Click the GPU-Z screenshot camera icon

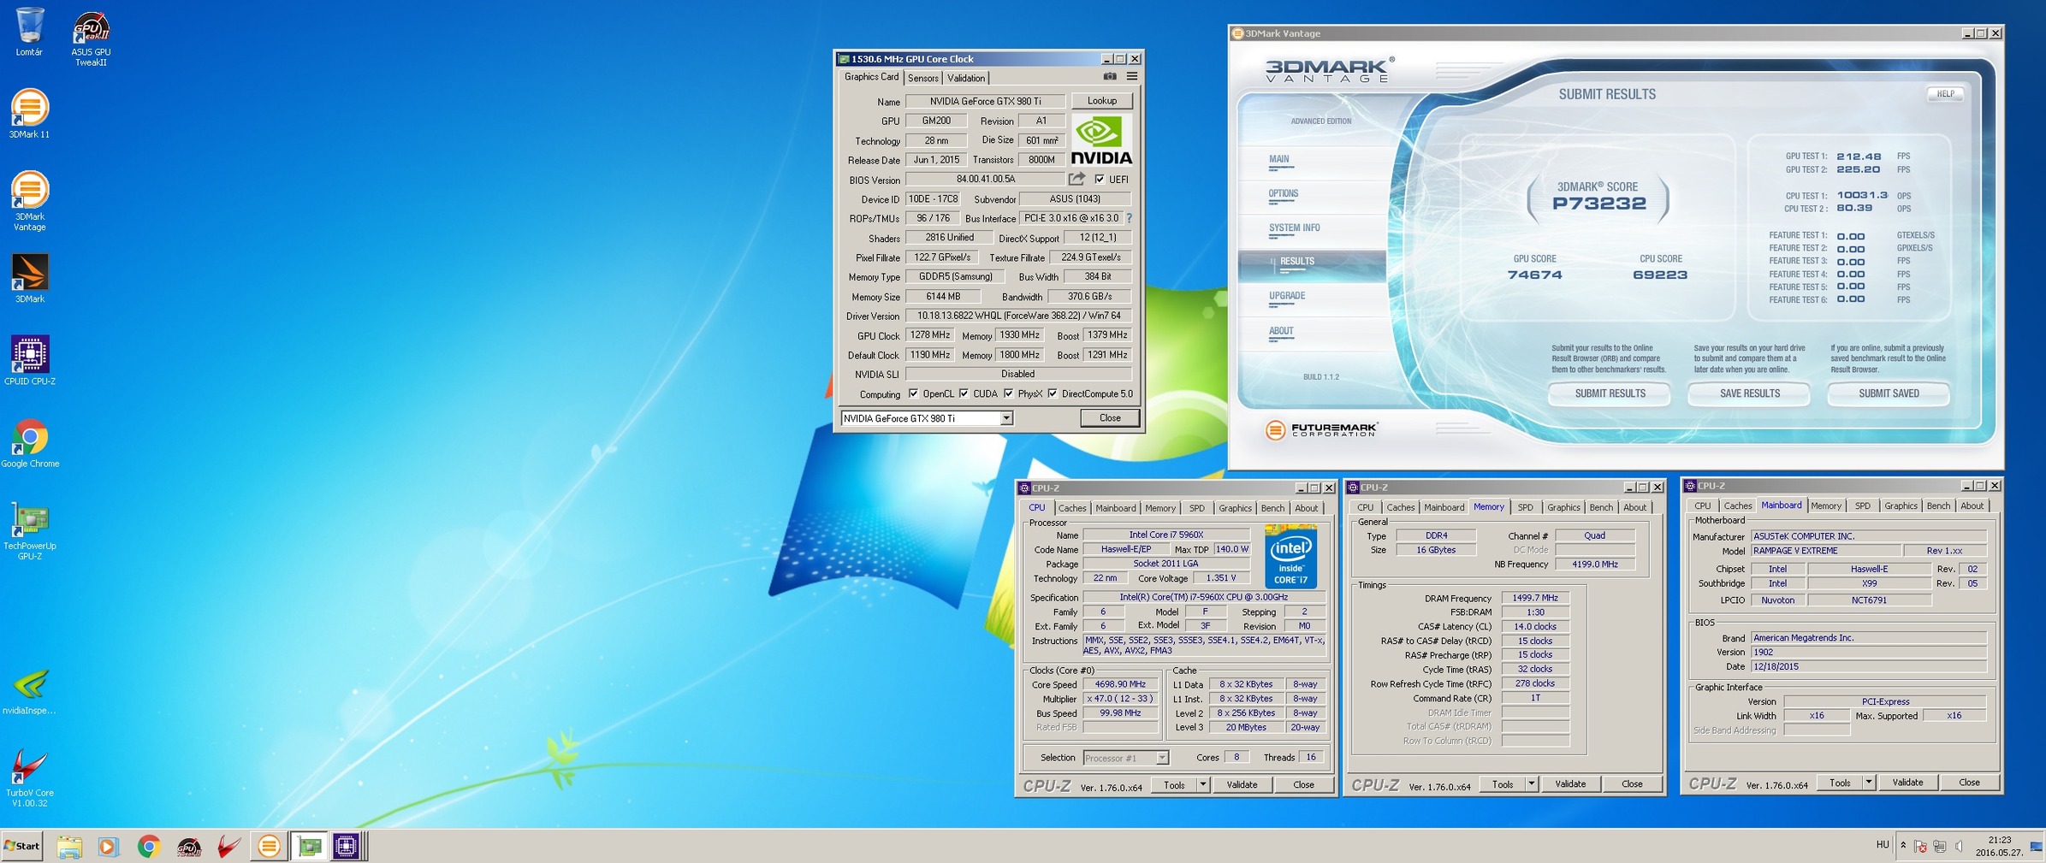pyautogui.click(x=1110, y=76)
